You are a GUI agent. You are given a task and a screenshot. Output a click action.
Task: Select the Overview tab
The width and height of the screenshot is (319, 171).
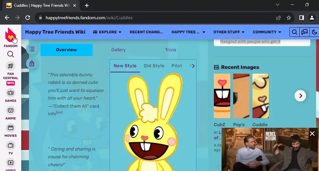(x=67, y=50)
